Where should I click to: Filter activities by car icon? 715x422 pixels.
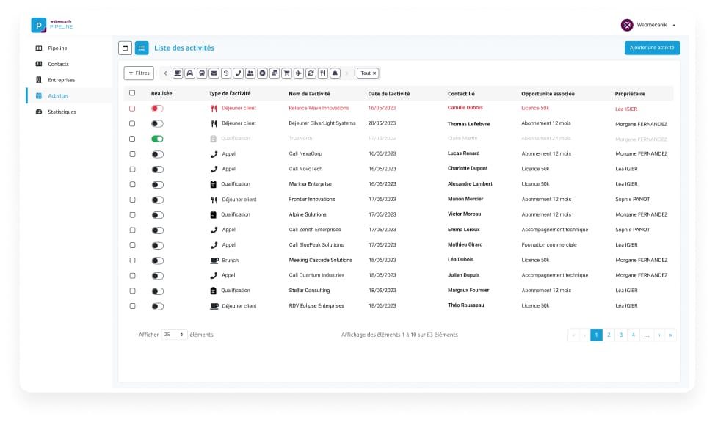coord(190,73)
